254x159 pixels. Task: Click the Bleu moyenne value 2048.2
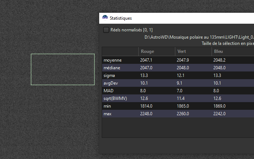pyautogui.click(x=219, y=60)
